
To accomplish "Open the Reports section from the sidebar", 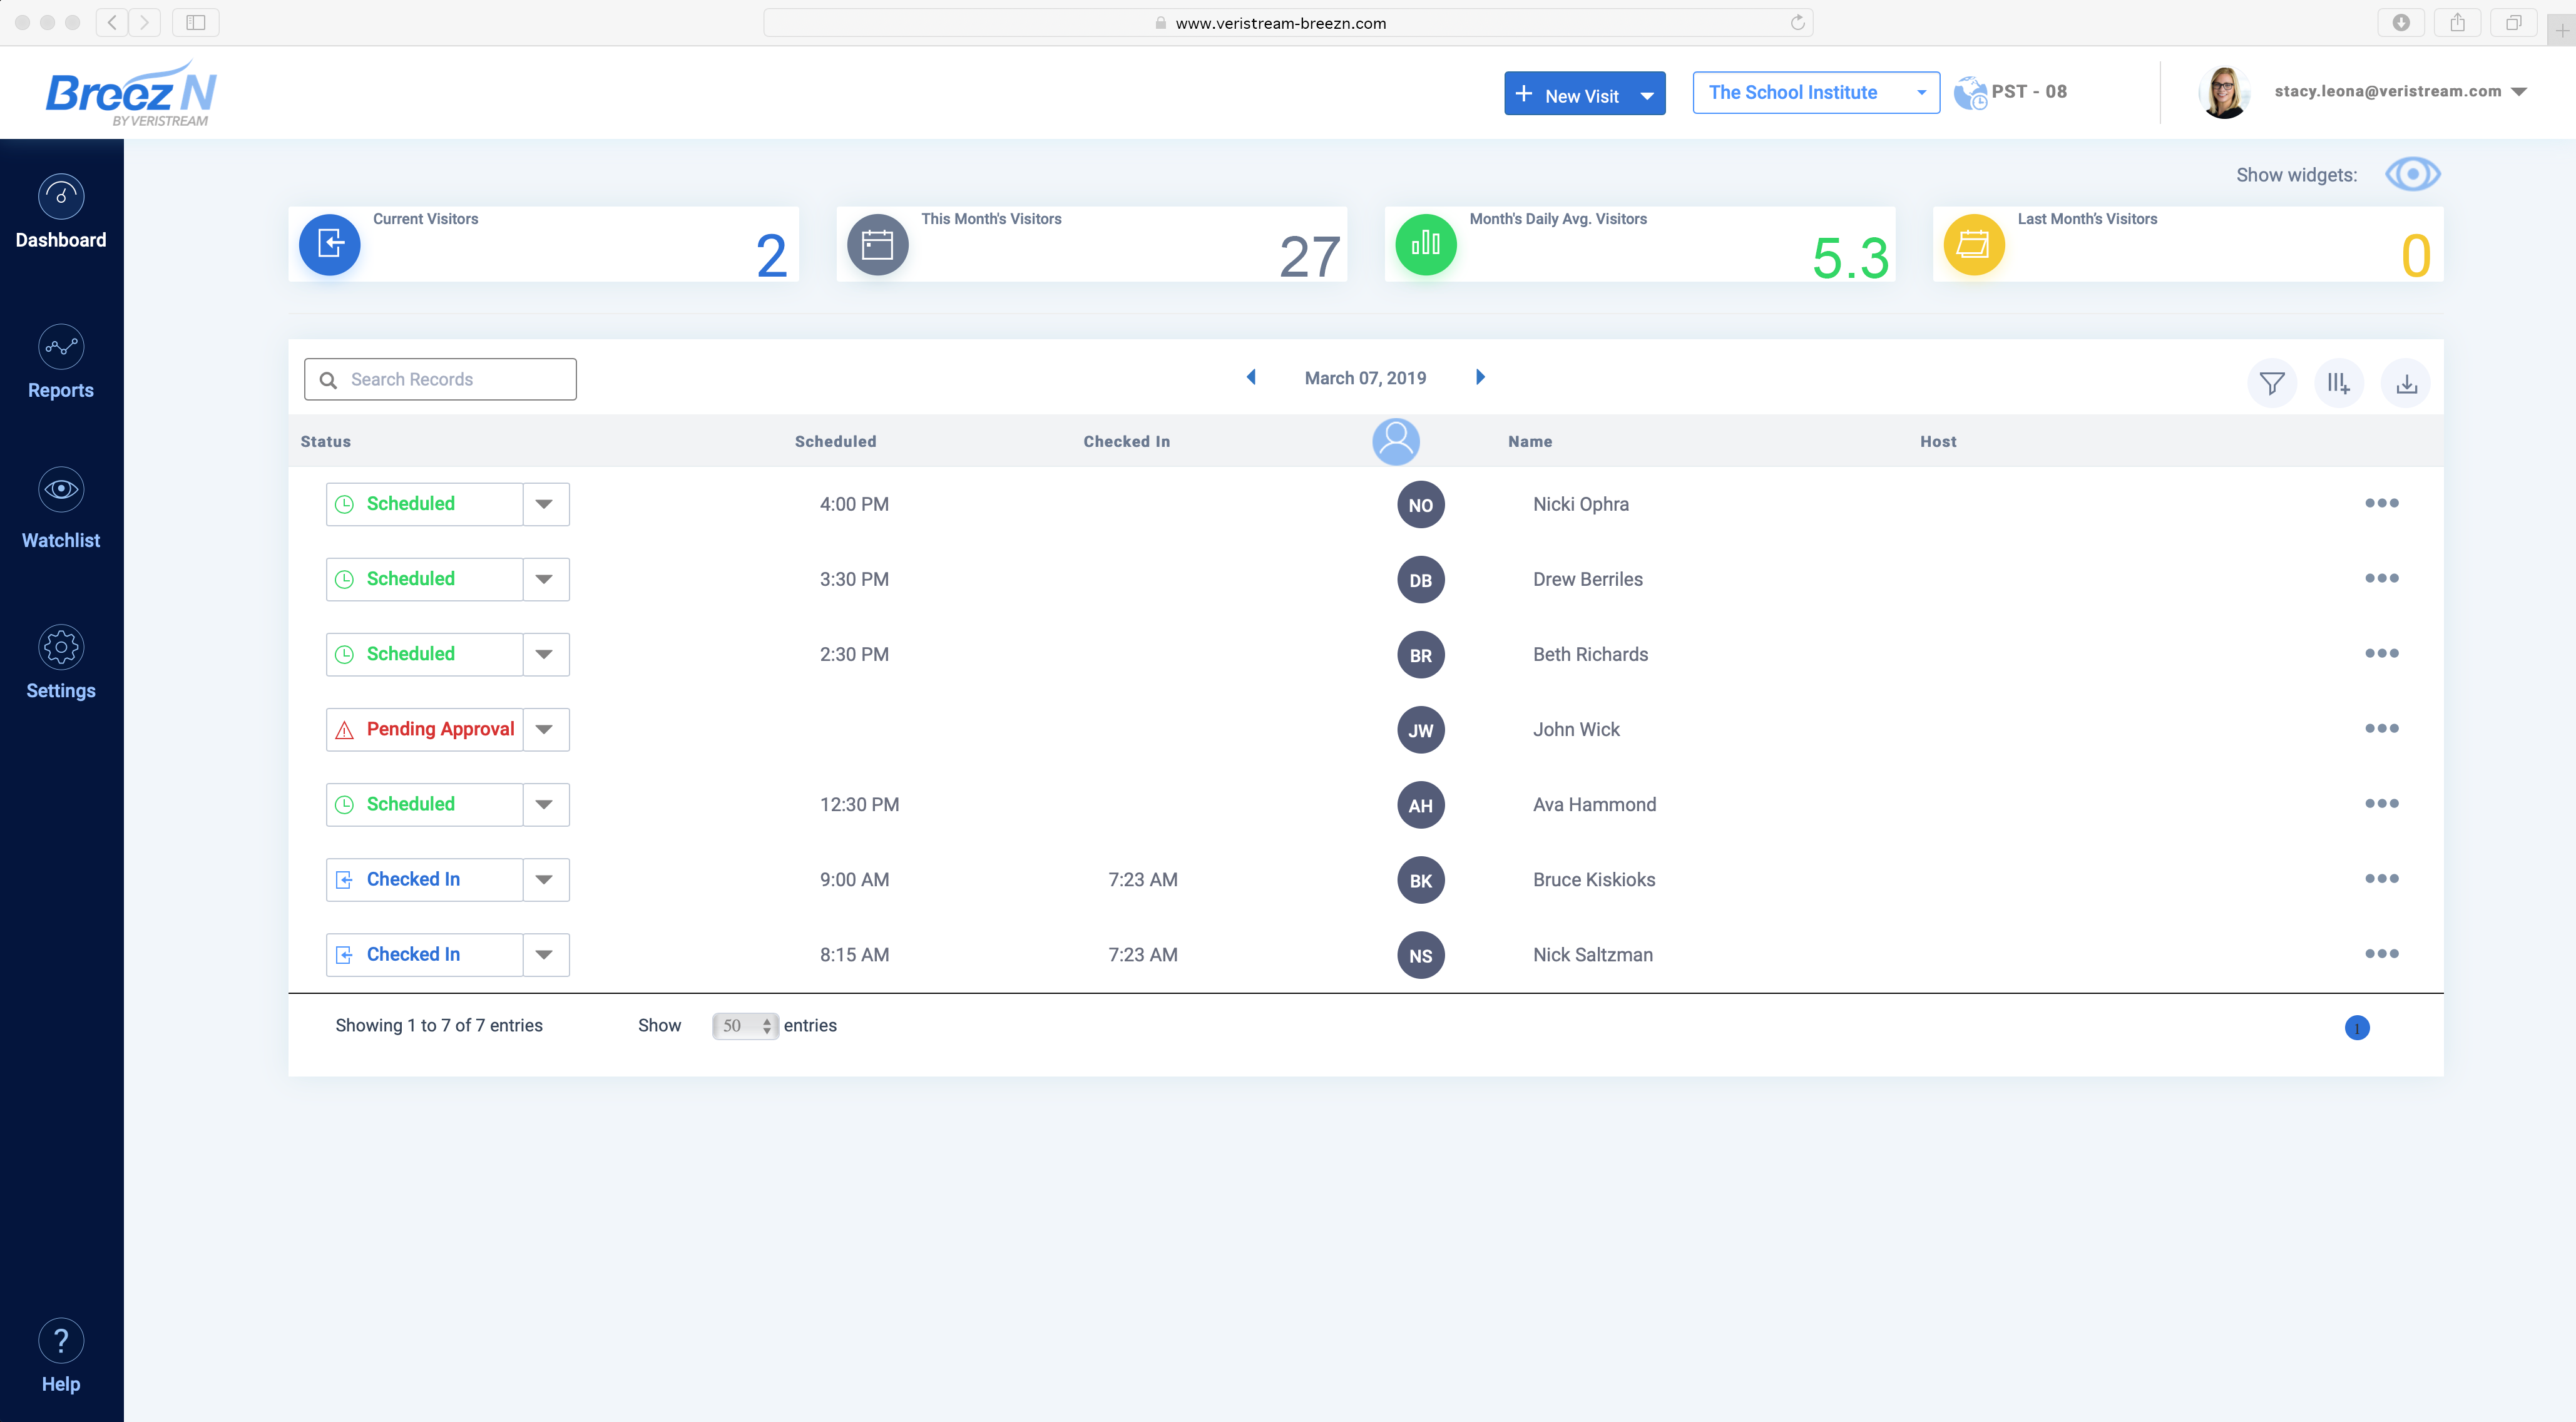I will 61,360.
